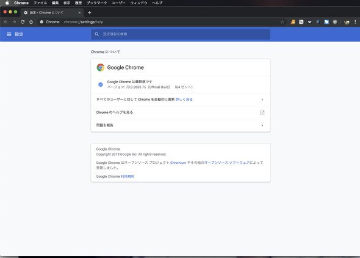Open the Apple menu
Screen dimensions: 360x258
pyautogui.click(x=7, y=3)
